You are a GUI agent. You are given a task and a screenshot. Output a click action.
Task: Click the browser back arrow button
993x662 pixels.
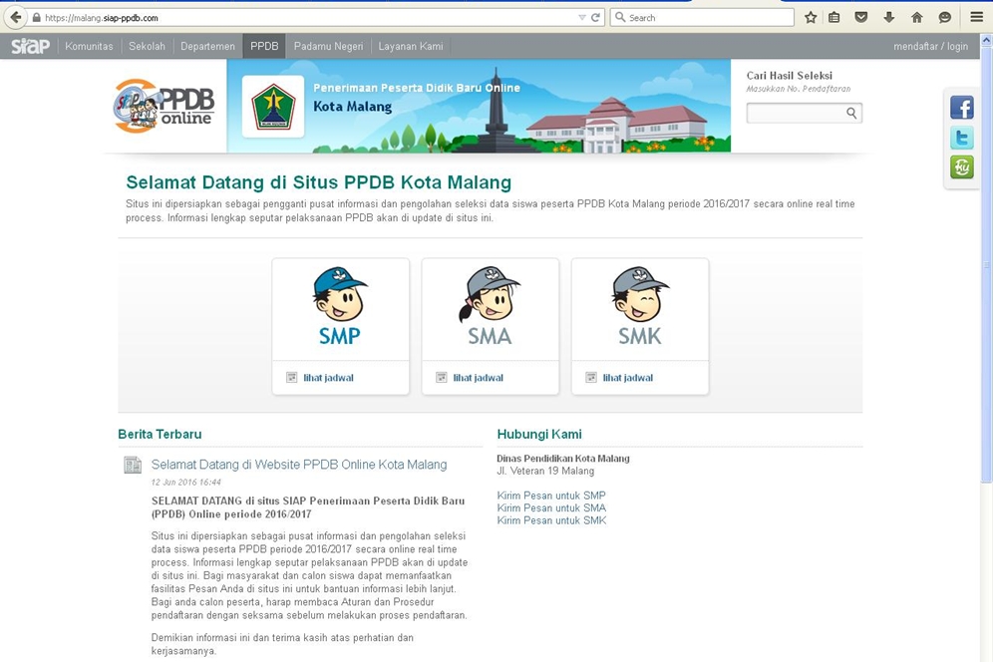[x=14, y=17]
